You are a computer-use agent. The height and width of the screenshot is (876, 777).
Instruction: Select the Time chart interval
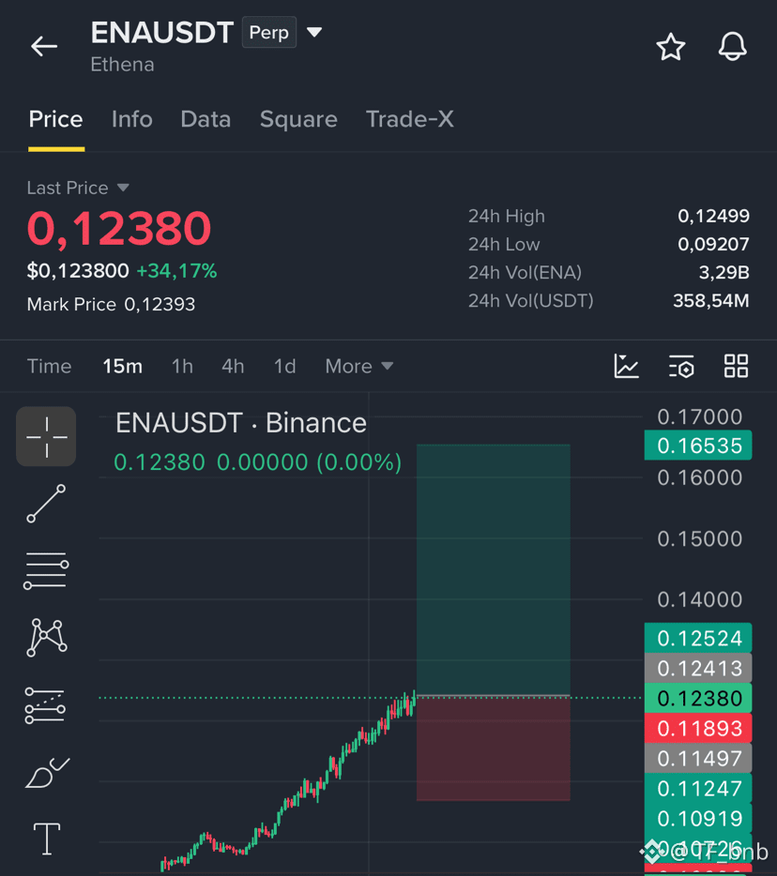(49, 367)
